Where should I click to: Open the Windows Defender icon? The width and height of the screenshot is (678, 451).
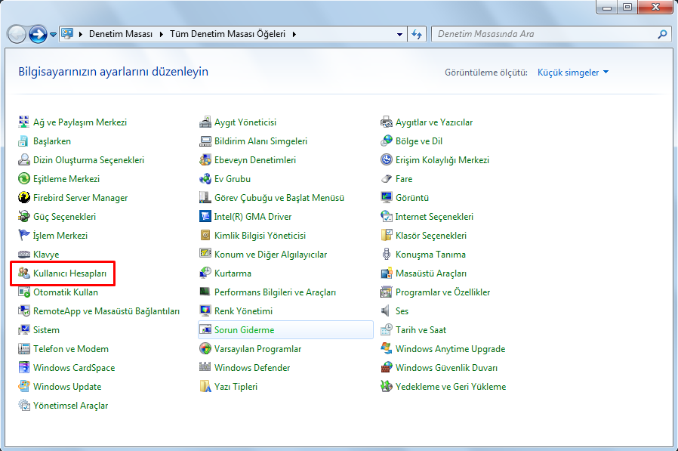click(205, 367)
